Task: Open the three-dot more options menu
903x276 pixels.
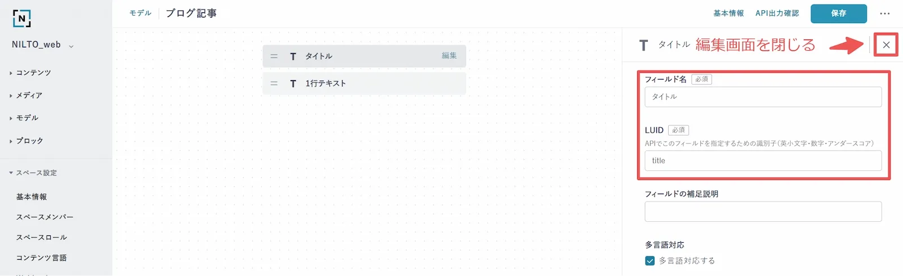Action: click(x=884, y=14)
